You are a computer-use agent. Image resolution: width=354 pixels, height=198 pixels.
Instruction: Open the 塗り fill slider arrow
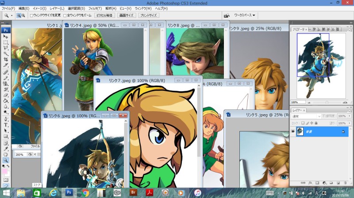(x=349, y=123)
